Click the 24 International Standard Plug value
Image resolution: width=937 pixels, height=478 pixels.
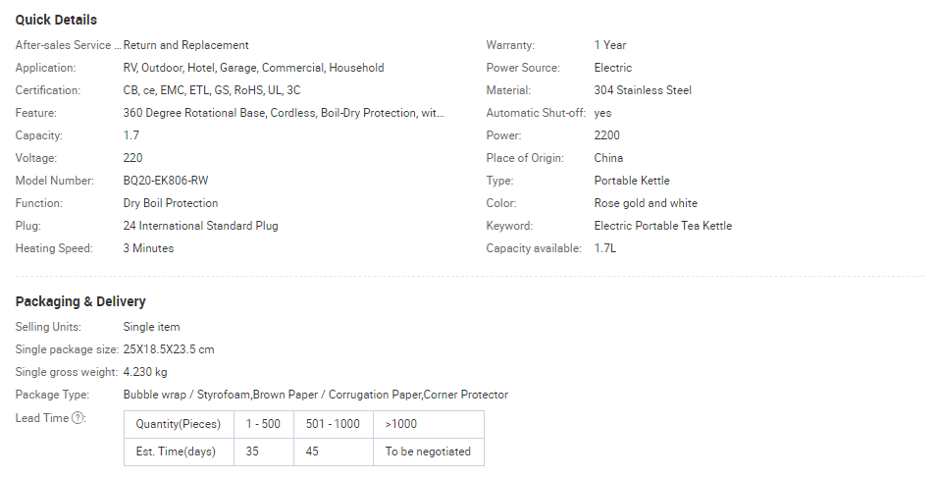click(x=200, y=226)
